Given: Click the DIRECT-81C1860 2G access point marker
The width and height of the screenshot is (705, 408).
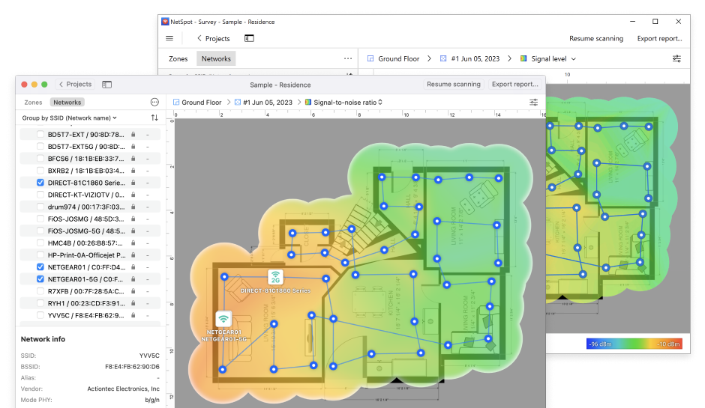Looking at the screenshot, I should click(275, 278).
